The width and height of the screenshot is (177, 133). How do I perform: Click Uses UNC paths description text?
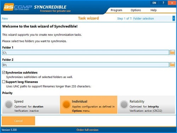tap(48, 87)
